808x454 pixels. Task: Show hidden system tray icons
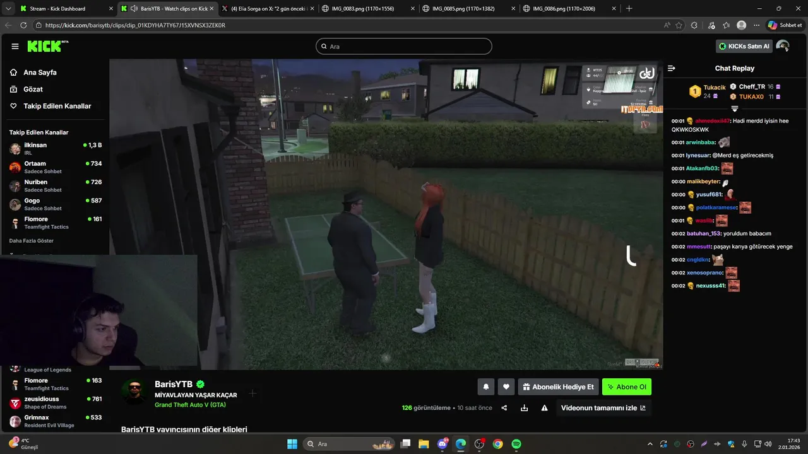pos(651,444)
